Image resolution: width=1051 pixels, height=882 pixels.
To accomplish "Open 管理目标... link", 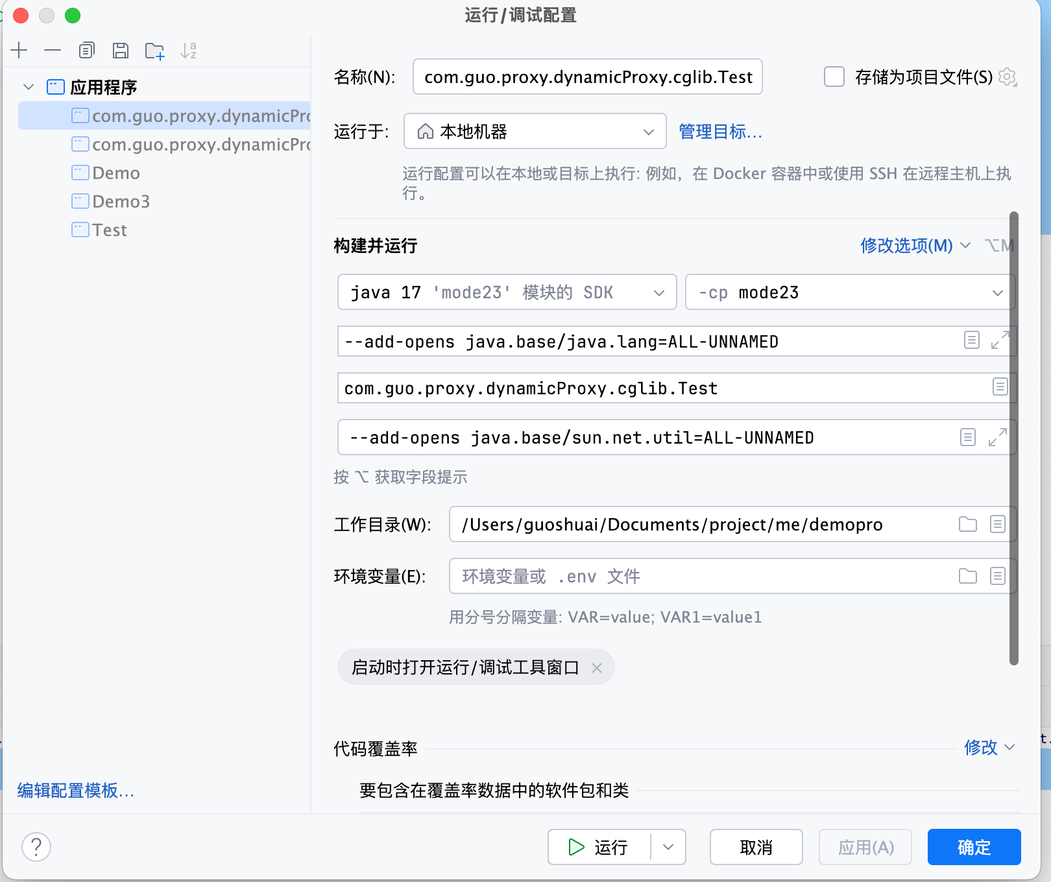I will [720, 132].
